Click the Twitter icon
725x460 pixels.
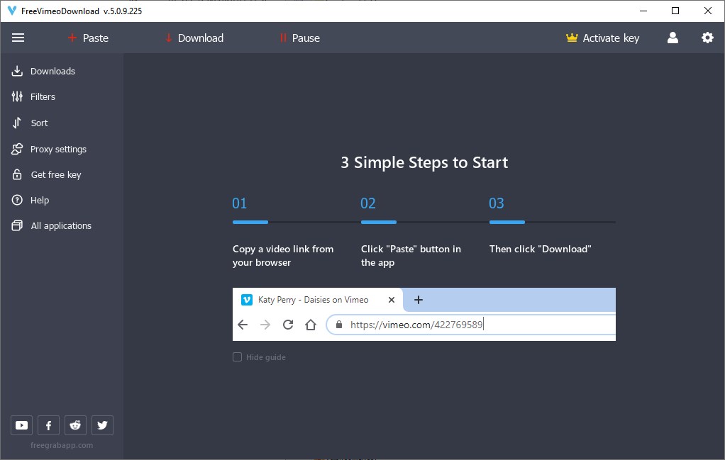click(102, 425)
